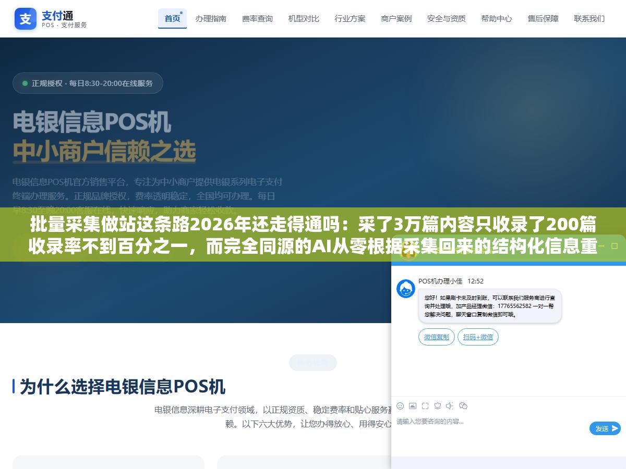Click the 扫码+微信 button in chat
Screen dimensions: 626x469
point(478,337)
